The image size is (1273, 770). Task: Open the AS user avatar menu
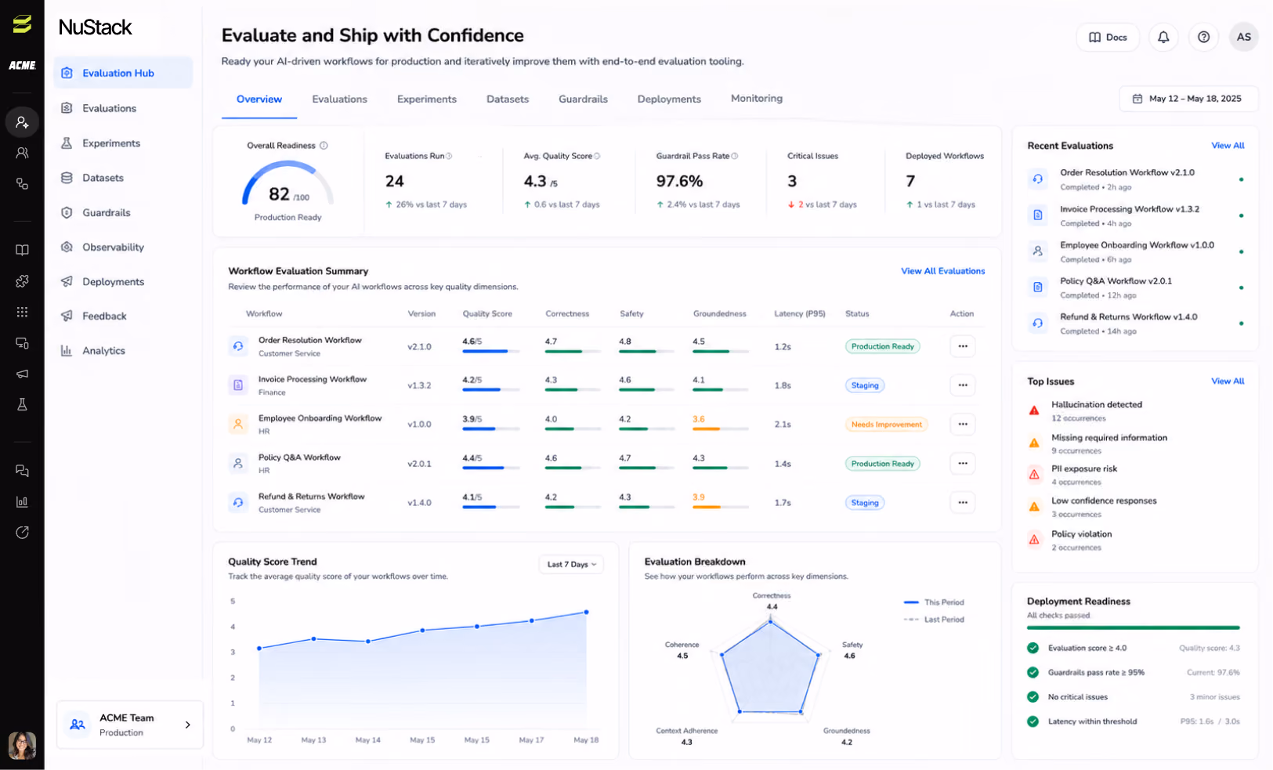click(x=1243, y=37)
